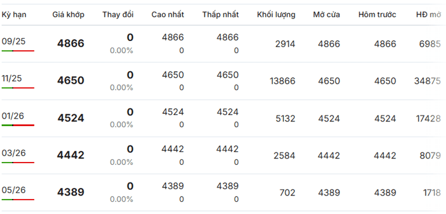Select the Cao nhất column header

[x=167, y=15]
